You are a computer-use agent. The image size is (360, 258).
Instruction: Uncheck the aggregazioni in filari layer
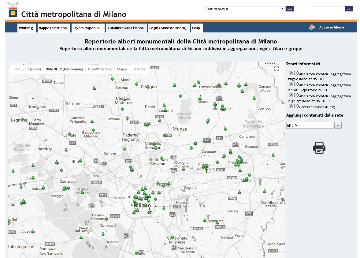point(291,84)
